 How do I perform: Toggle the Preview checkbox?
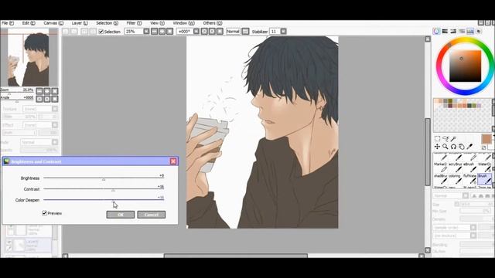tap(45, 213)
